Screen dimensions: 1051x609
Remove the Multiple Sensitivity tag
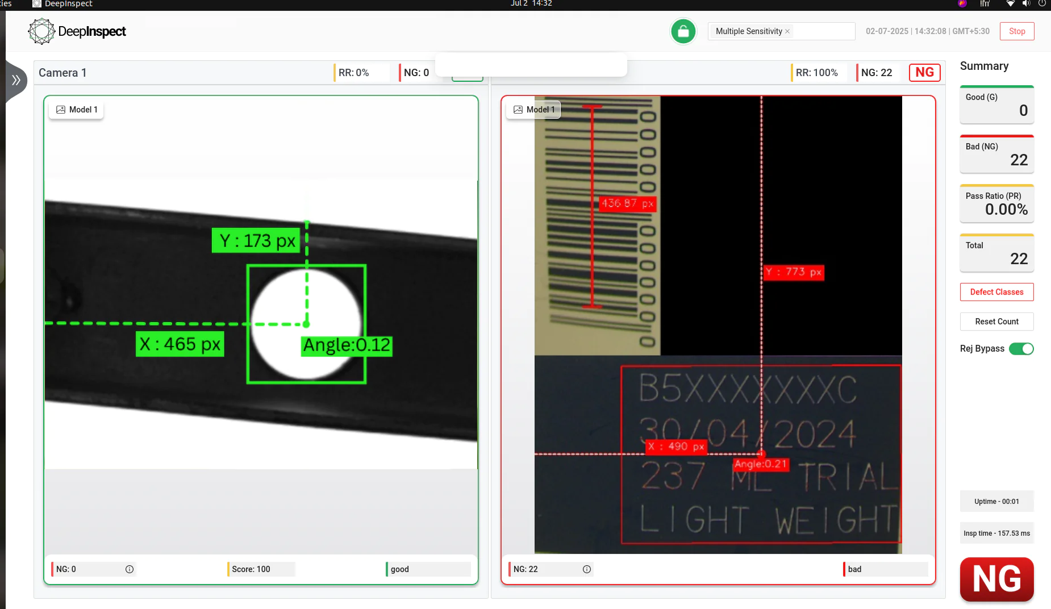787,32
